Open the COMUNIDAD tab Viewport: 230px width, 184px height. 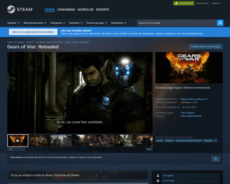[x=66, y=10]
